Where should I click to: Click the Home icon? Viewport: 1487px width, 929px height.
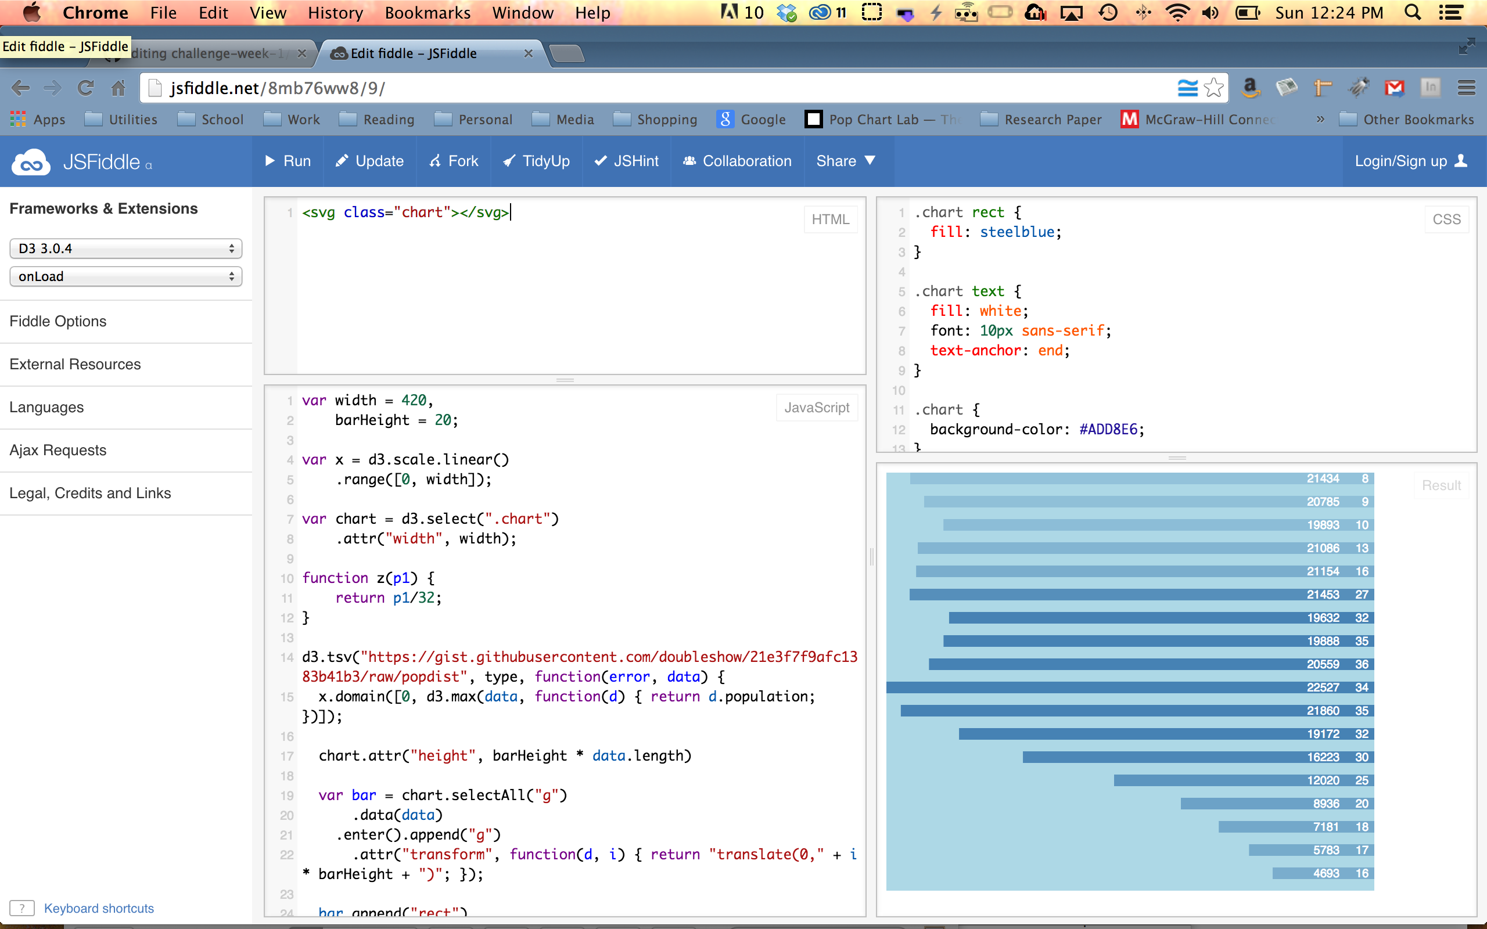pyautogui.click(x=118, y=88)
